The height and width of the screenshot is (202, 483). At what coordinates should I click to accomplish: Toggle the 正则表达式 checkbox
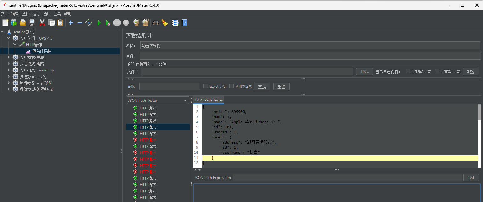232,86
